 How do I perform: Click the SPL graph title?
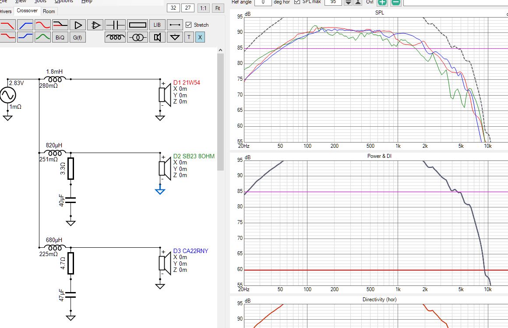click(x=379, y=13)
